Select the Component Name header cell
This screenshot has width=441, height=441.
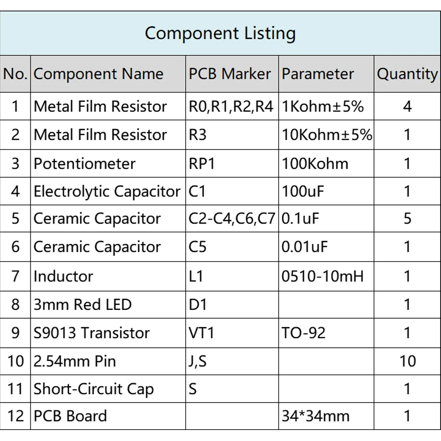(108, 74)
